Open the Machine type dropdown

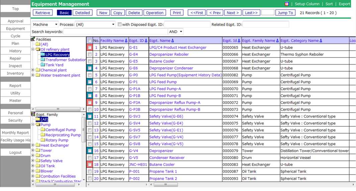click(45, 24)
